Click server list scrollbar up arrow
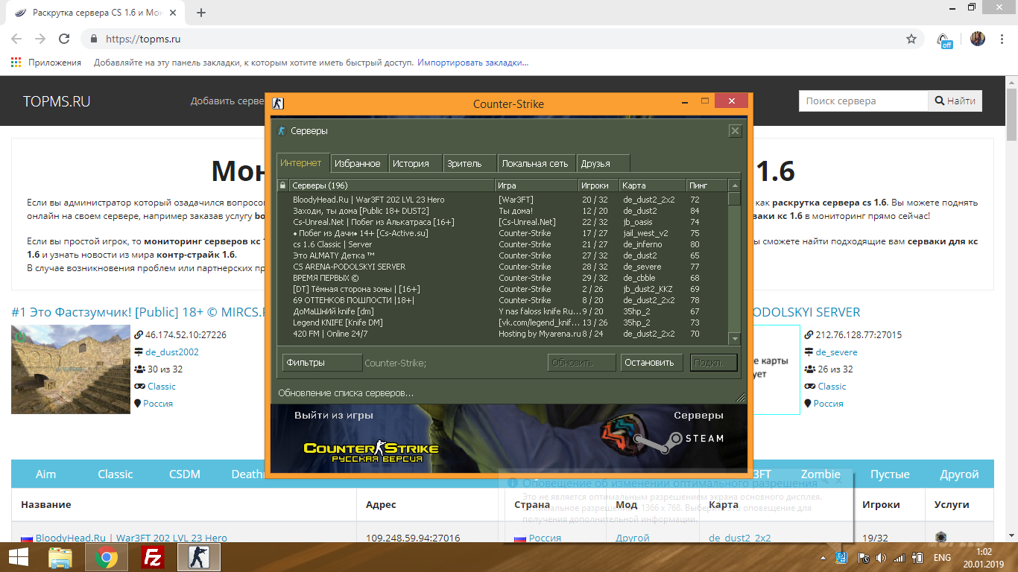This screenshot has height=572, width=1018. tap(734, 185)
